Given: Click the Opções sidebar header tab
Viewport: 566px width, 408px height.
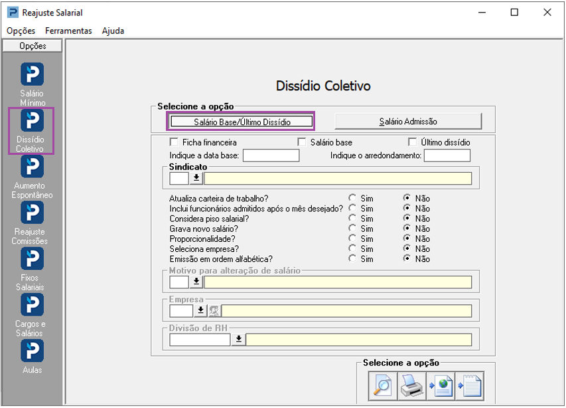Looking at the screenshot, I should click(33, 46).
